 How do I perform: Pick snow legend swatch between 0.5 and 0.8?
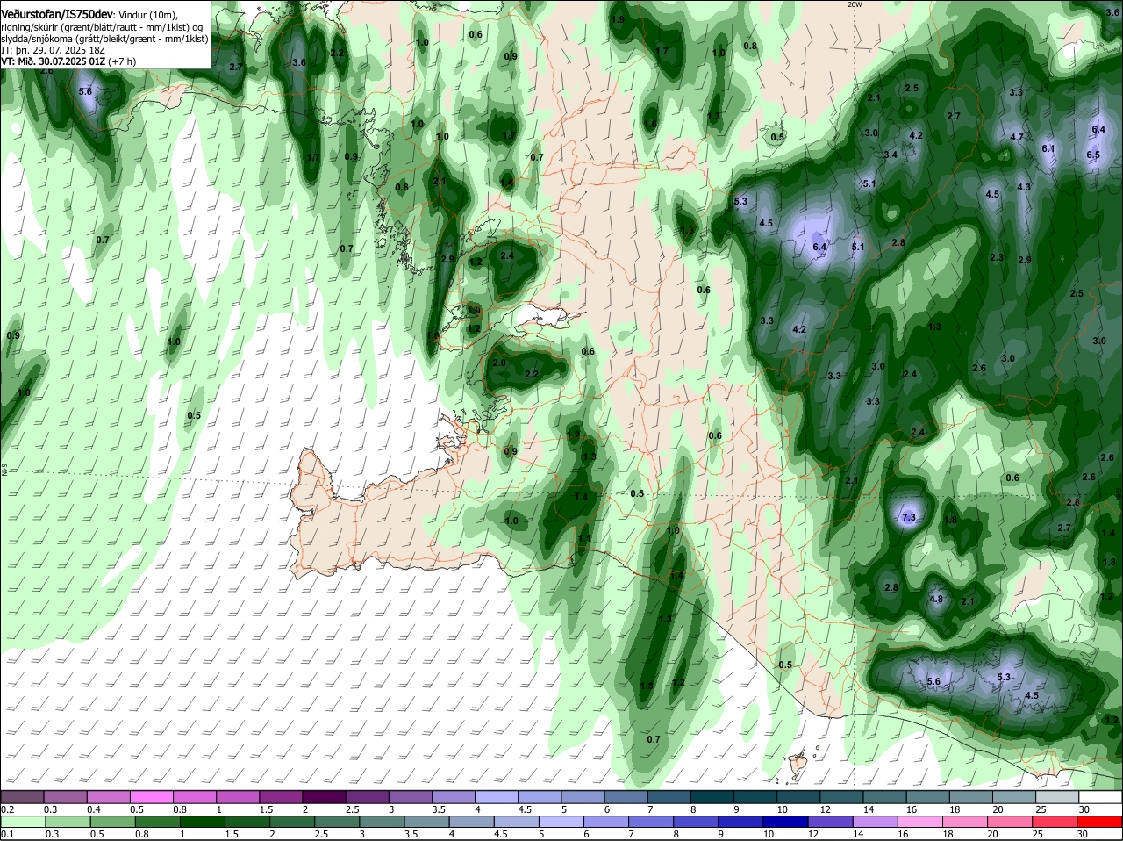[x=152, y=796]
